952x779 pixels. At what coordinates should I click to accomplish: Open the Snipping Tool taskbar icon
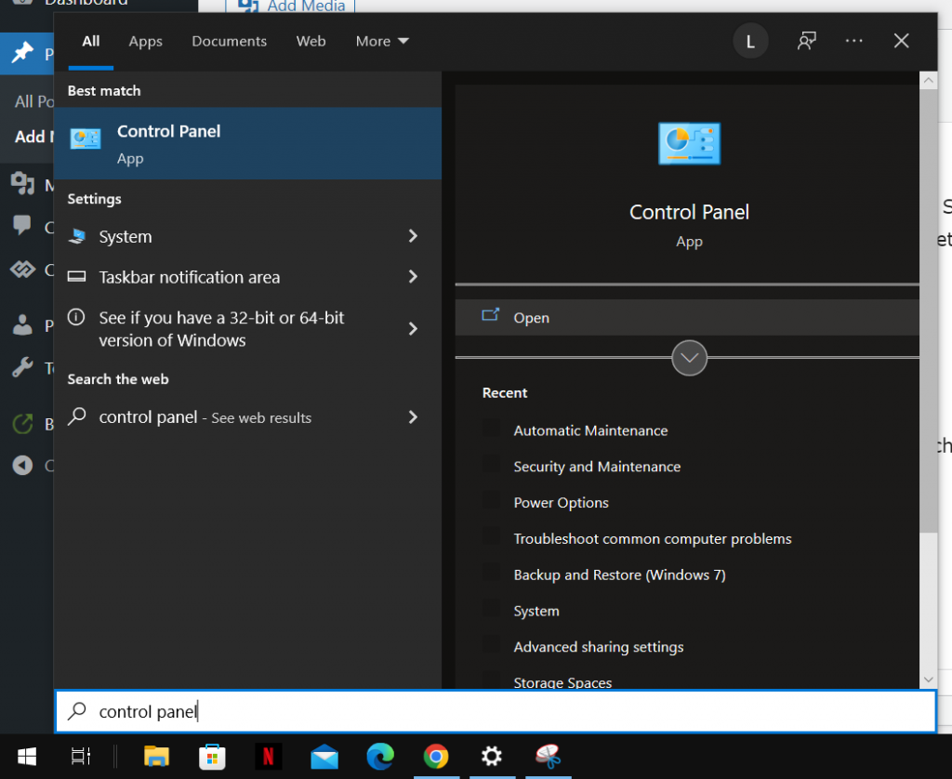point(548,757)
